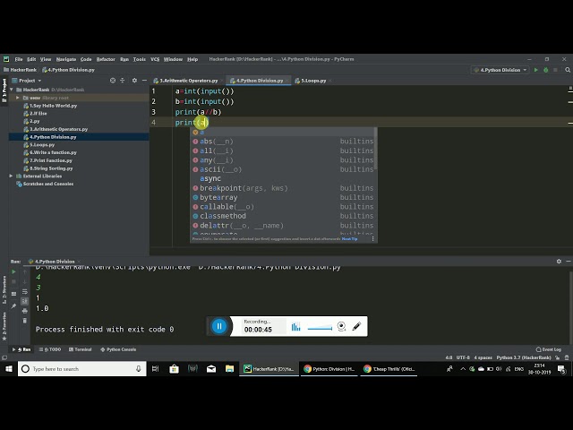This screenshot has width=573, height=430.
Task: Expand External Libraries node
Action: pyautogui.click(x=12, y=176)
